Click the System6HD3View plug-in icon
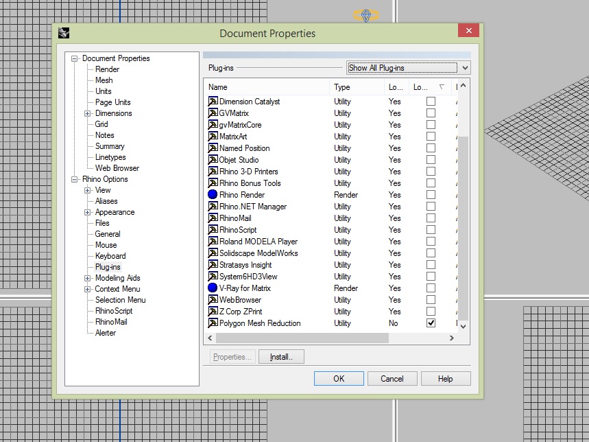Image resolution: width=589 pixels, height=442 pixels. click(213, 276)
